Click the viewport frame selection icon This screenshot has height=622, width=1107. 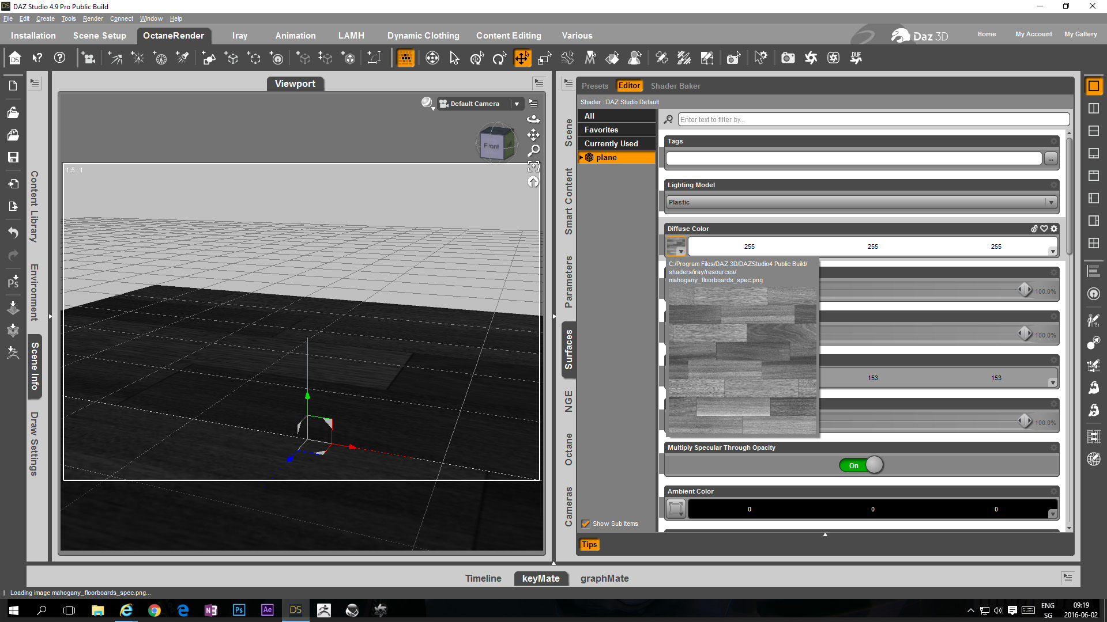tap(533, 167)
